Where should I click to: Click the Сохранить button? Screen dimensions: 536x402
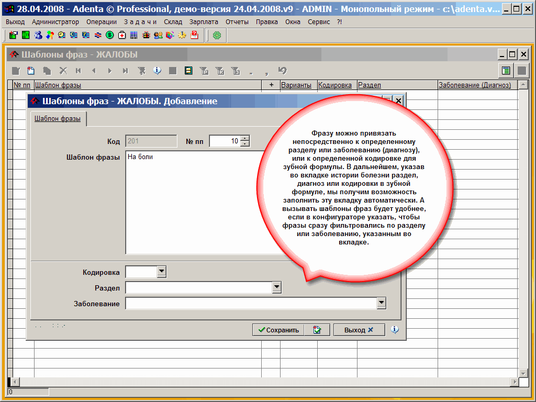[277, 330]
